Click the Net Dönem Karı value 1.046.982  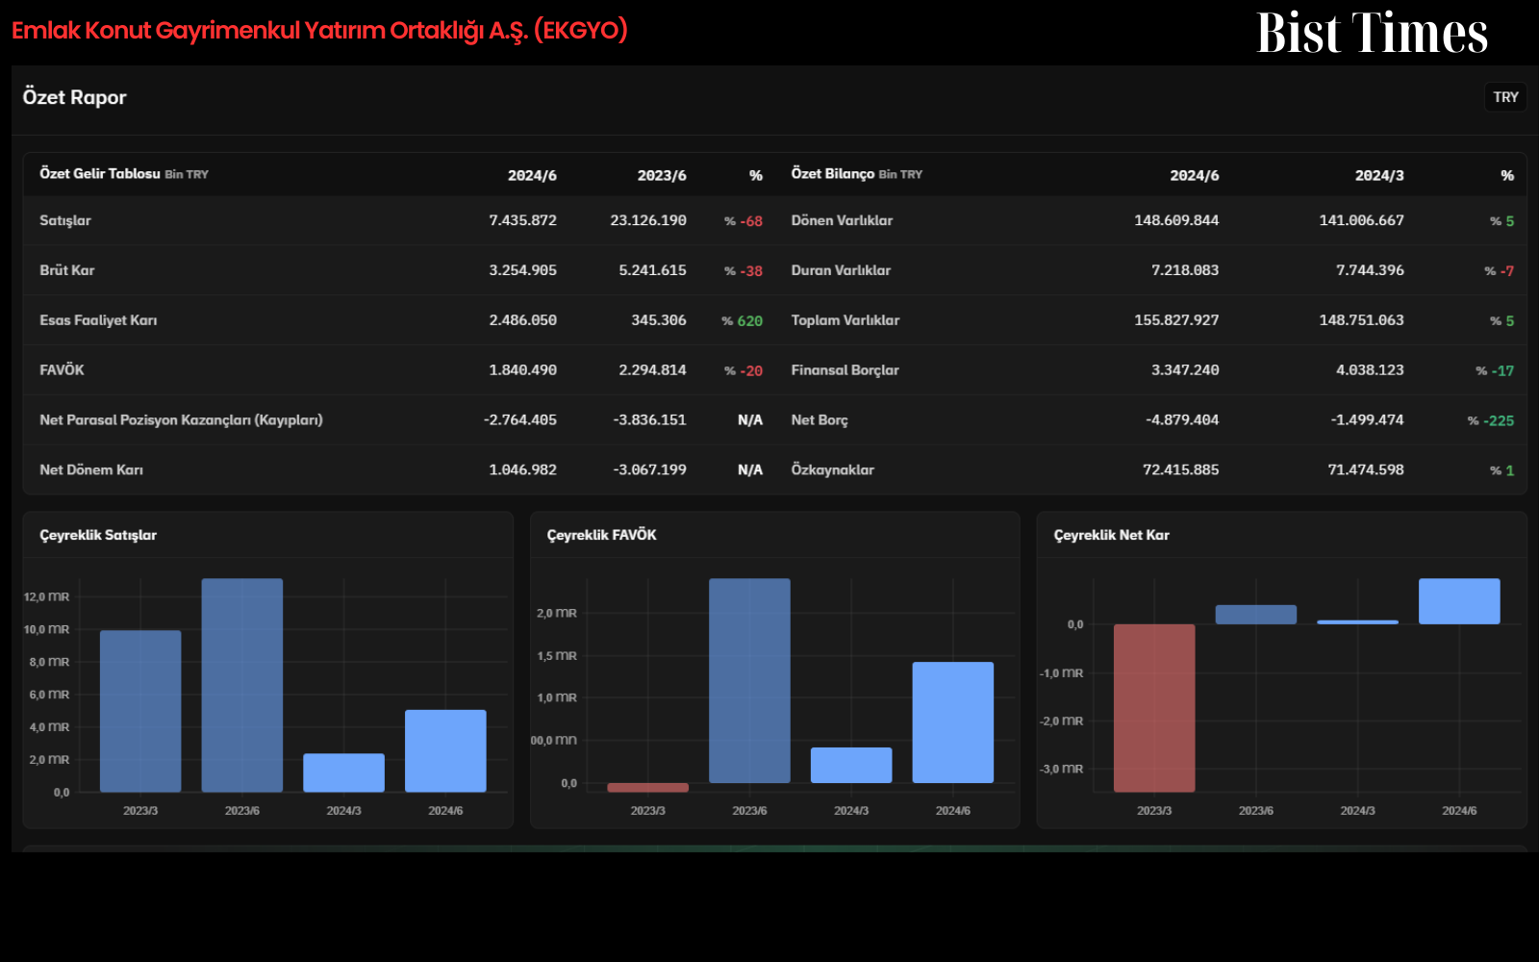[523, 470]
